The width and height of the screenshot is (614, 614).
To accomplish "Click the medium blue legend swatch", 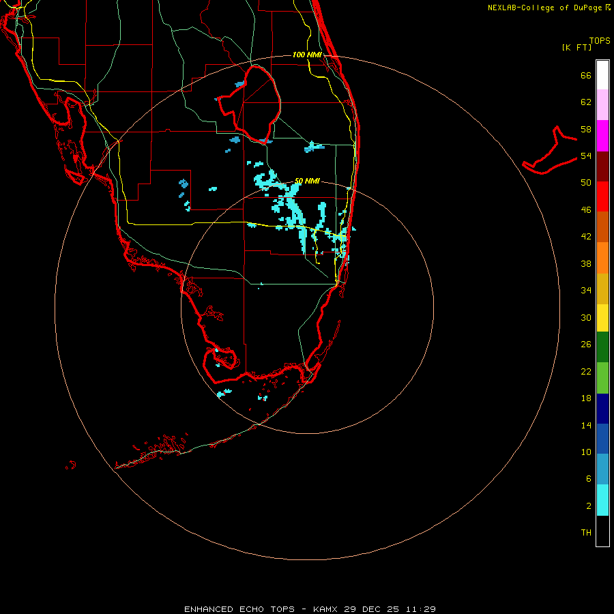I will [602, 439].
